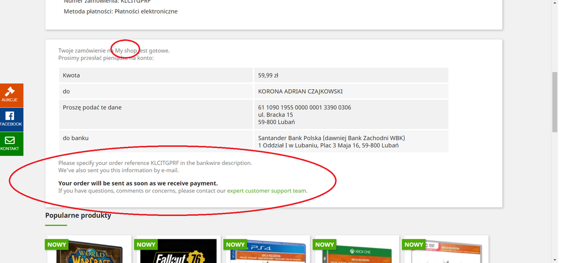Open the Fallout 76 product thumbnail
562x263 pixels.
pos(179,251)
